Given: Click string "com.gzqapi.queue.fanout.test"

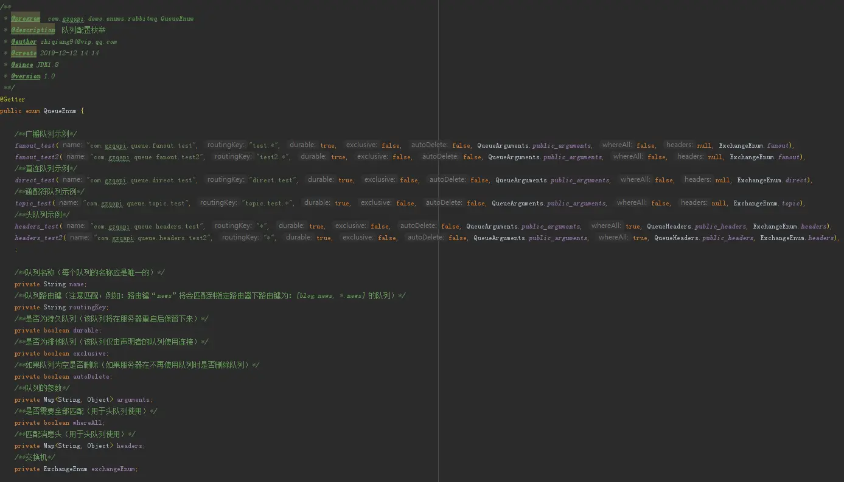Looking at the screenshot, I should (x=141, y=145).
